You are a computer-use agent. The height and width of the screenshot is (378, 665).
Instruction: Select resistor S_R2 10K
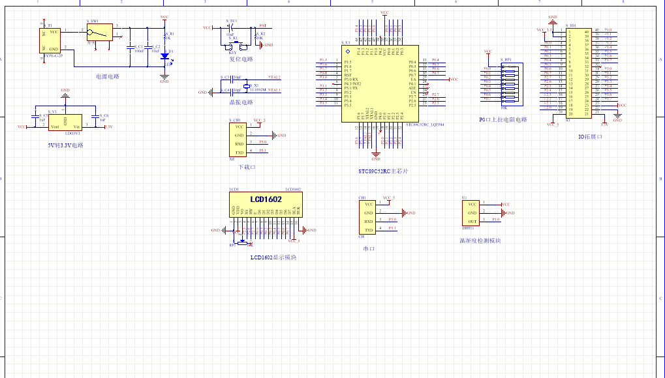click(x=256, y=37)
